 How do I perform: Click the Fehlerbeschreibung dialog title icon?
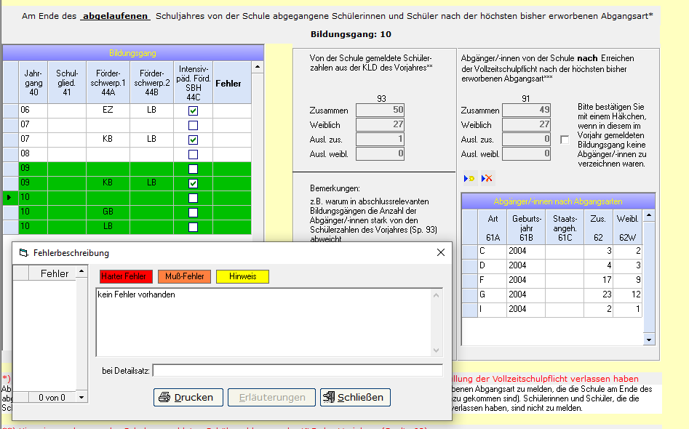[x=24, y=253]
